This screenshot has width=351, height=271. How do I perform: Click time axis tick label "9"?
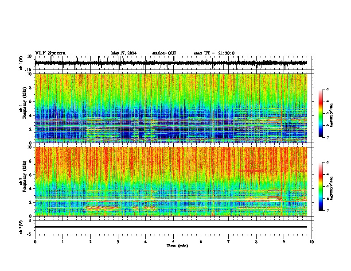284,242
